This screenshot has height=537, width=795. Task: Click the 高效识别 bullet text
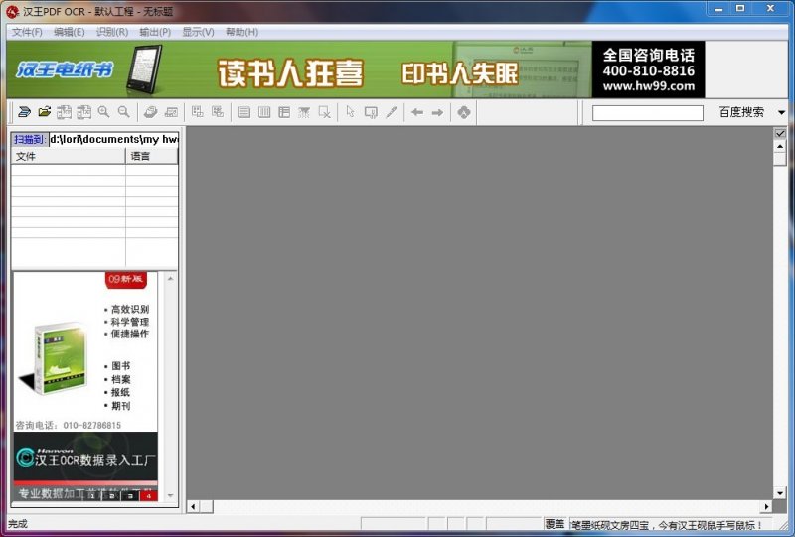(130, 309)
